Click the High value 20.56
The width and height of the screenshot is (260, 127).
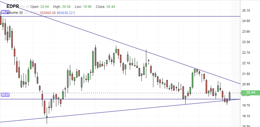pos(66,7)
